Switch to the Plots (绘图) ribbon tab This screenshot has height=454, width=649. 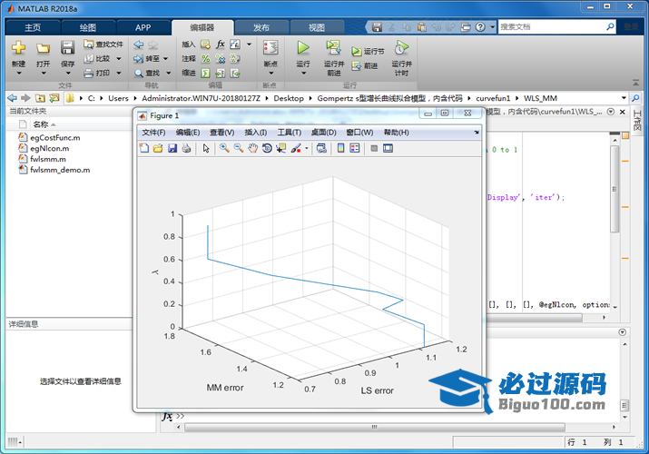coord(88,27)
